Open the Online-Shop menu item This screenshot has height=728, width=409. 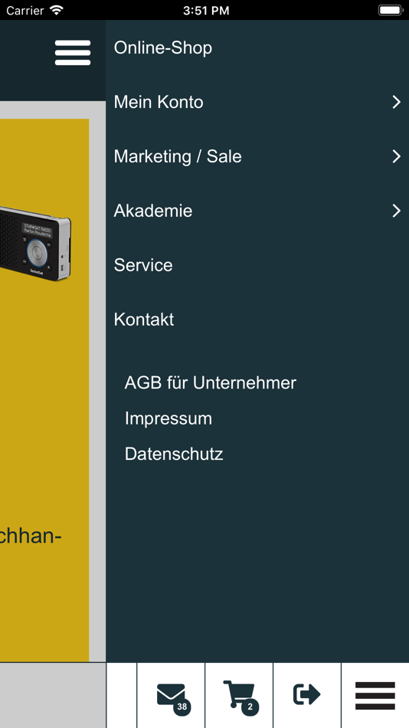[163, 48]
